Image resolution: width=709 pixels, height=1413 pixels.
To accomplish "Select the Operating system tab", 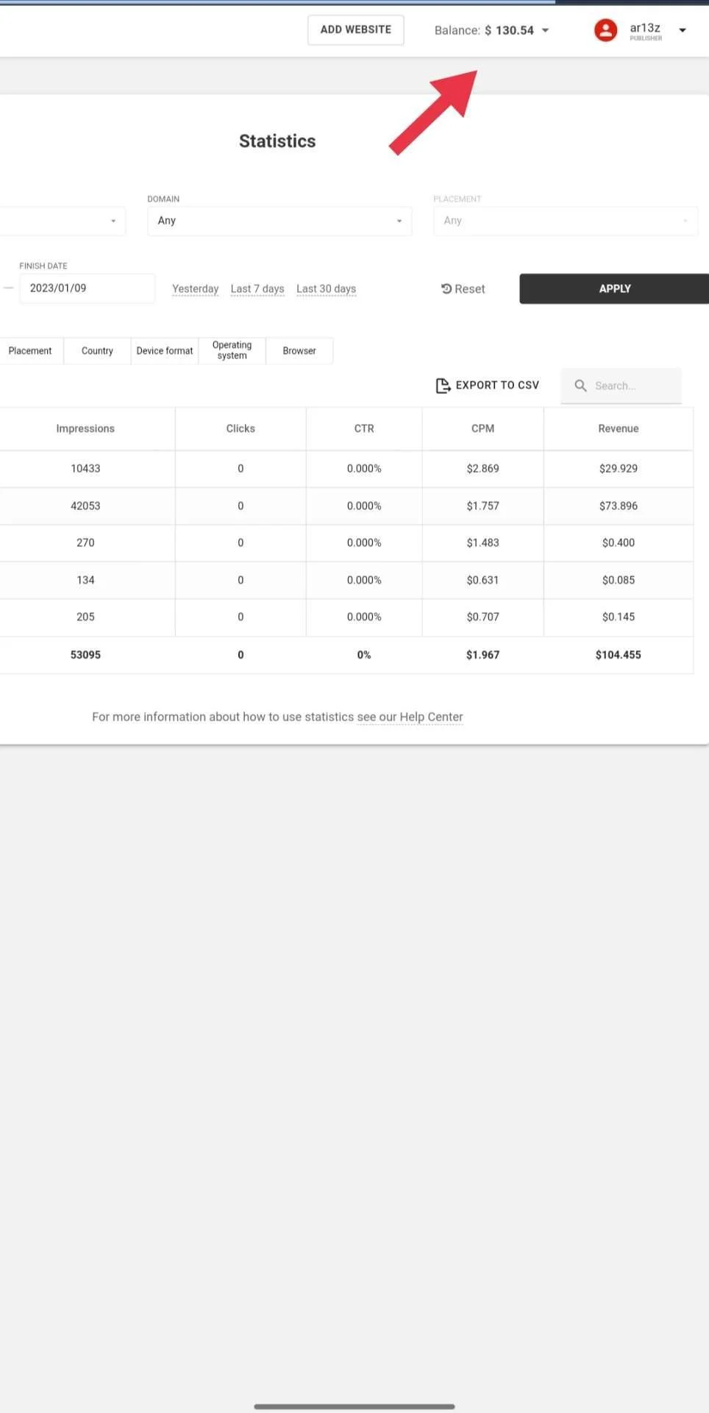I will [x=232, y=351].
